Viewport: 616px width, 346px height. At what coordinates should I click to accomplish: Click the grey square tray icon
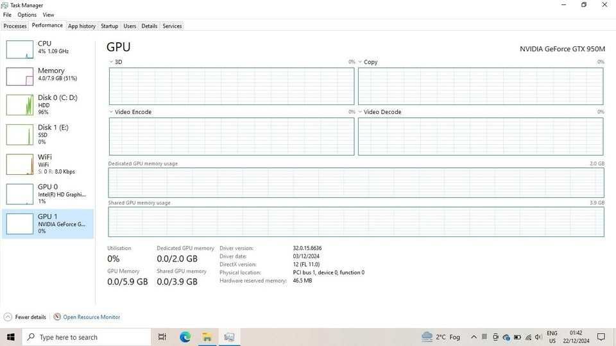click(x=484, y=336)
